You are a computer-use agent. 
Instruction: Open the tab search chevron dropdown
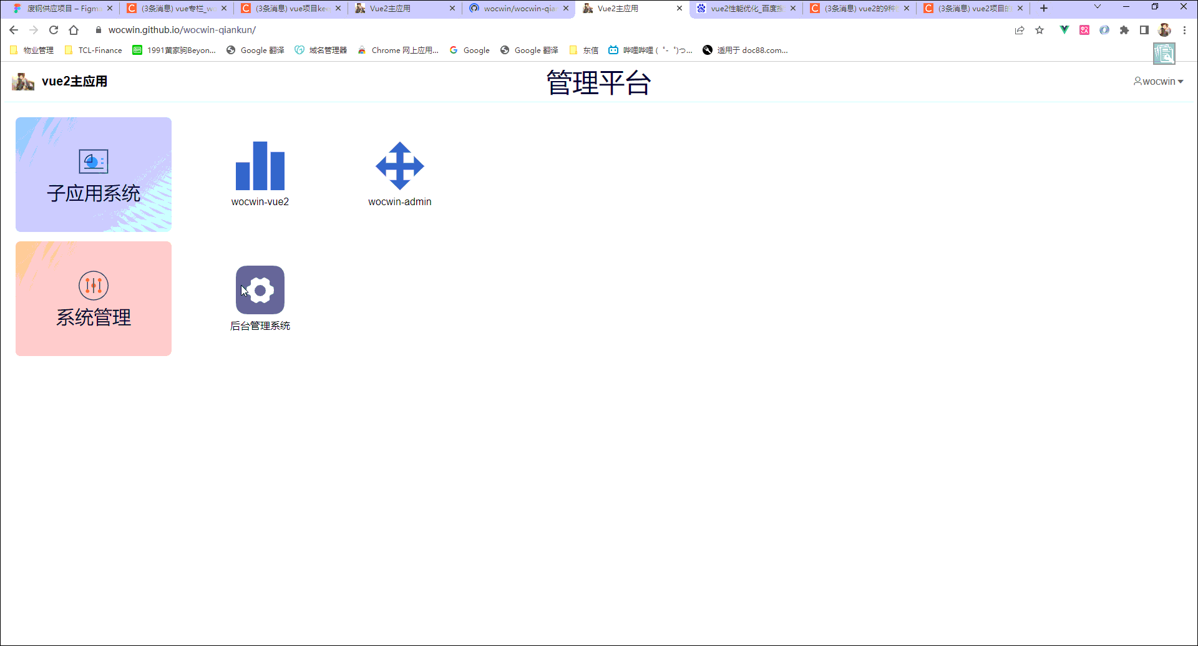tap(1098, 8)
